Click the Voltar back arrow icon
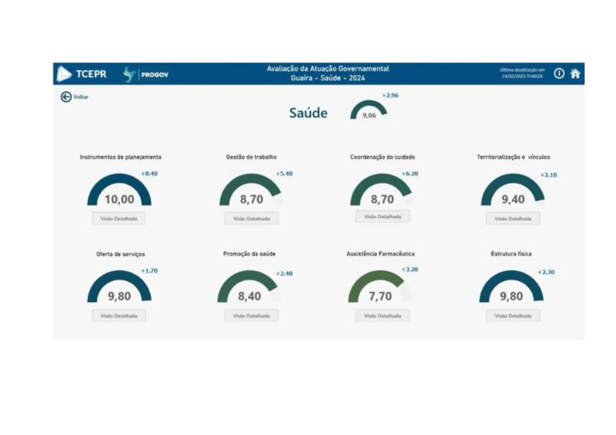 tap(65, 97)
